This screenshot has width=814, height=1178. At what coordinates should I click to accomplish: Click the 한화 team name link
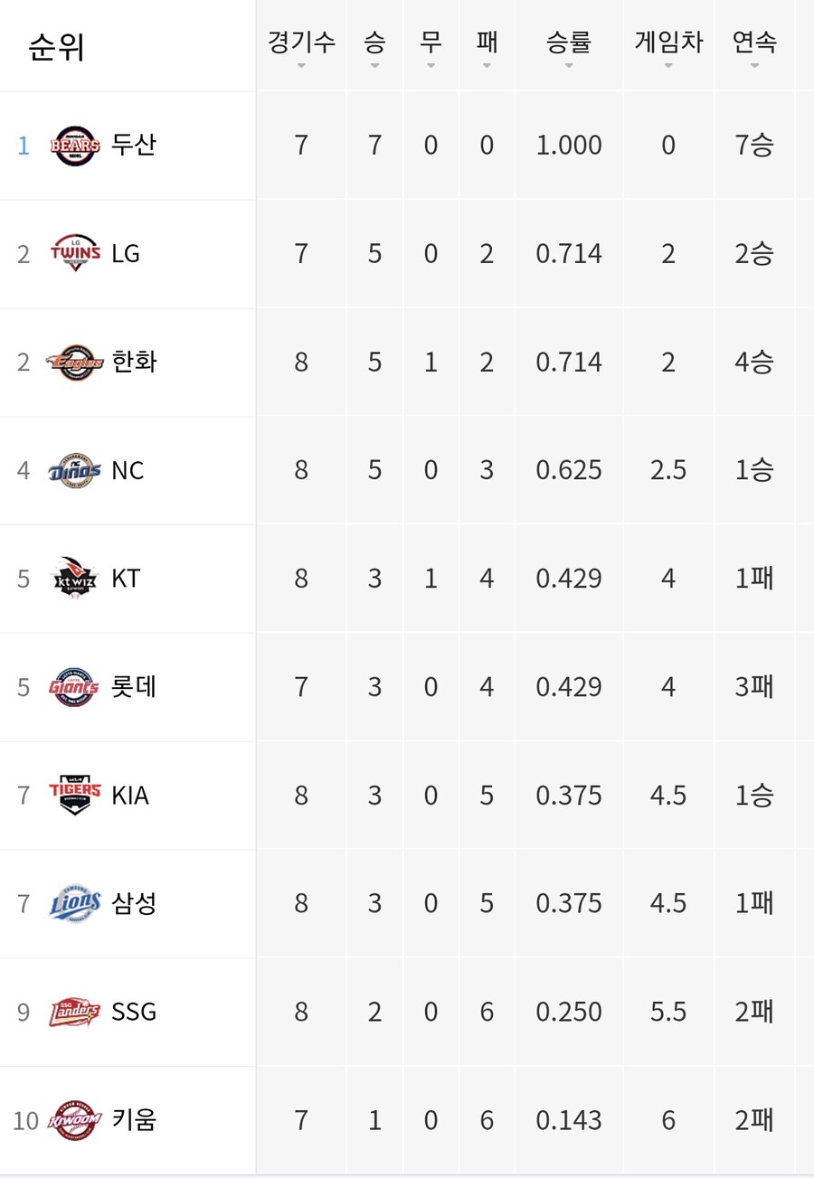(134, 362)
